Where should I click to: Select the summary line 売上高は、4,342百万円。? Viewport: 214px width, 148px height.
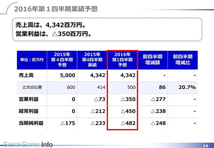[x=50, y=25]
